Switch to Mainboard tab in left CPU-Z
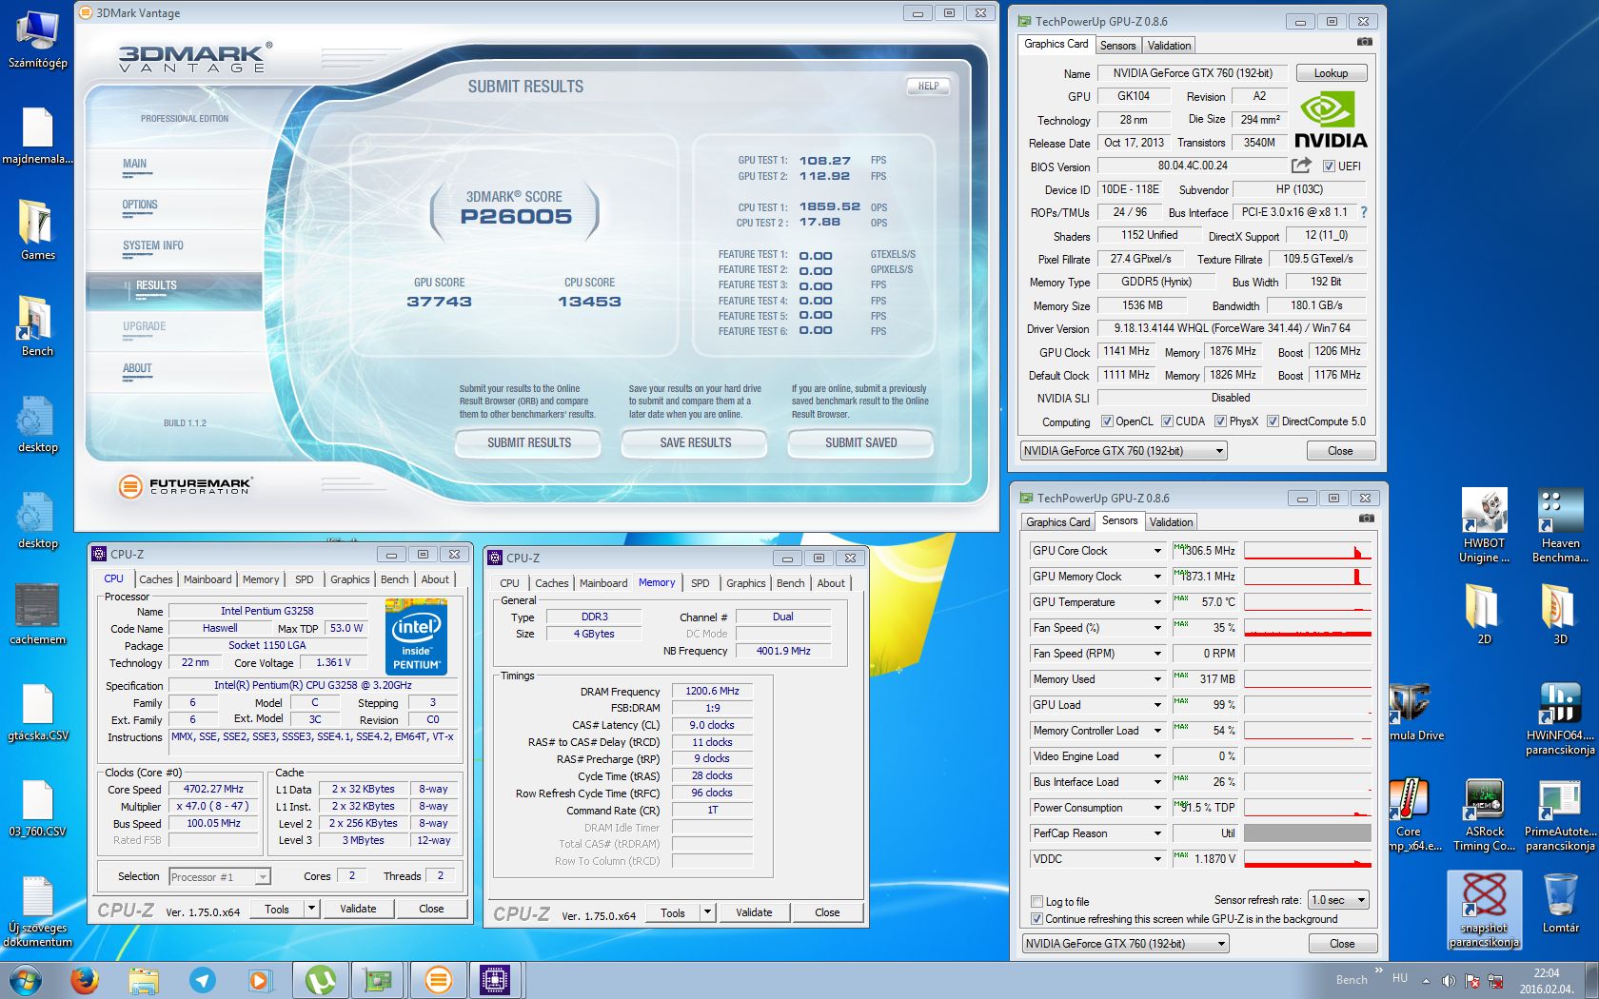Image resolution: width=1599 pixels, height=999 pixels. point(207,579)
